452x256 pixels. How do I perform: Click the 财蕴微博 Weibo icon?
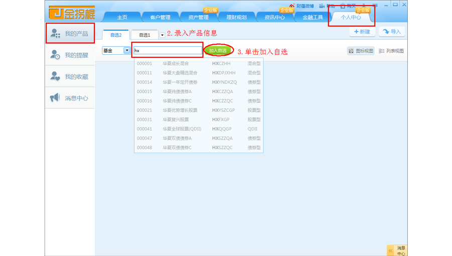pyautogui.click(x=292, y=6)
